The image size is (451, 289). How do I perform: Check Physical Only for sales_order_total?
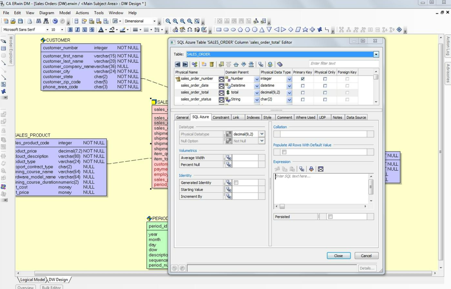point(325,93)
